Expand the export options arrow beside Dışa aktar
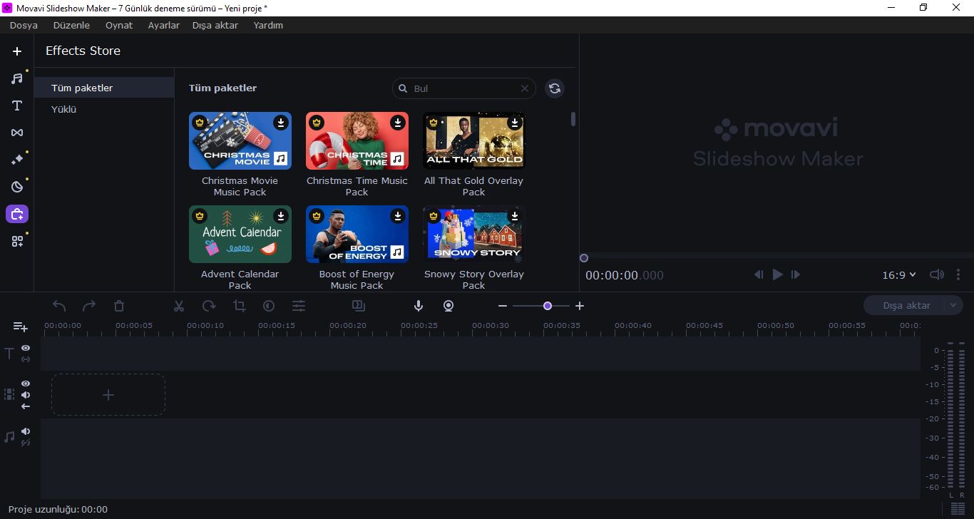Screen dimensions: 974x519 click(953, 305)
